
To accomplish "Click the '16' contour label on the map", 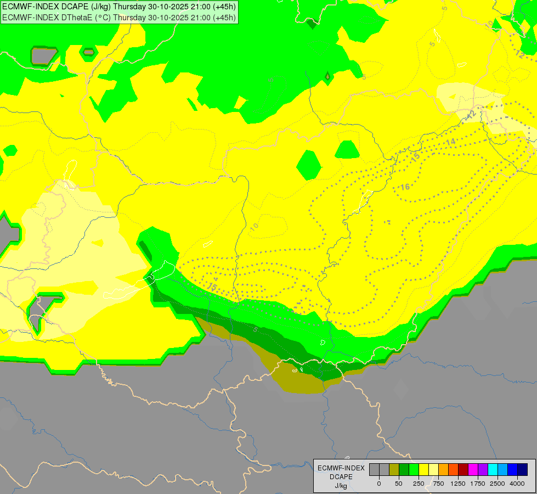I will 405,187.
